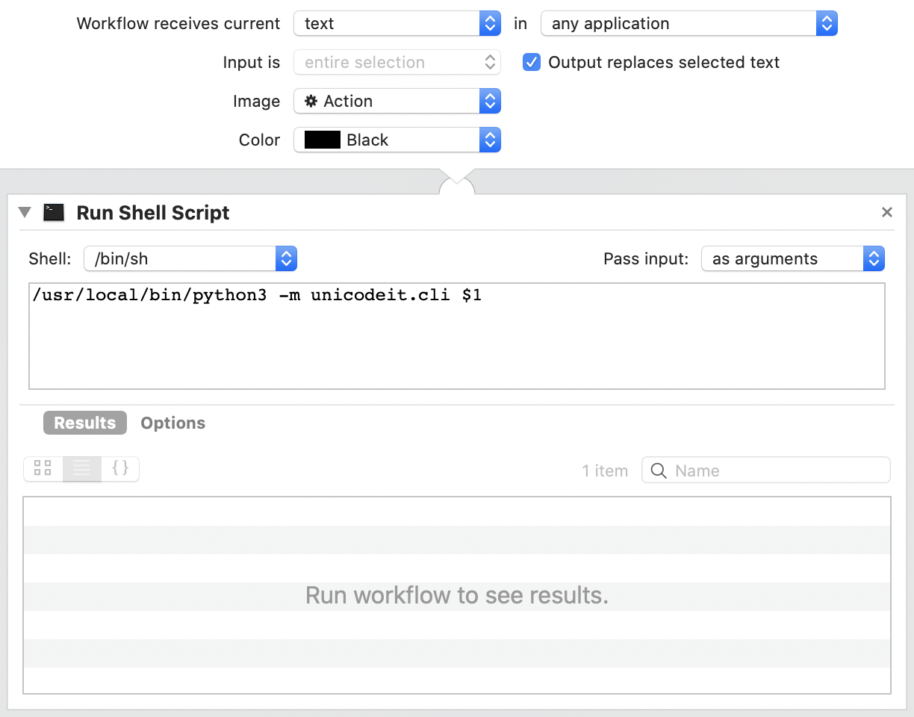
Task: Select the icon grid results view
Action: pyautogui.click(x=43, y=469)
